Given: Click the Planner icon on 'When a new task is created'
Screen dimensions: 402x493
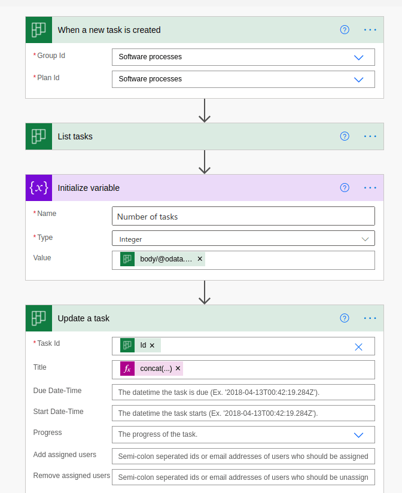Looking at the screenshot, I should [x=38, y=29].
